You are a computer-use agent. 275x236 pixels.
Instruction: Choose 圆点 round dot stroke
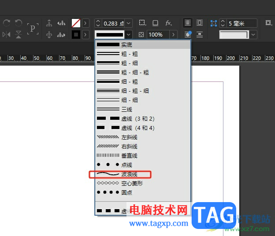143,192
